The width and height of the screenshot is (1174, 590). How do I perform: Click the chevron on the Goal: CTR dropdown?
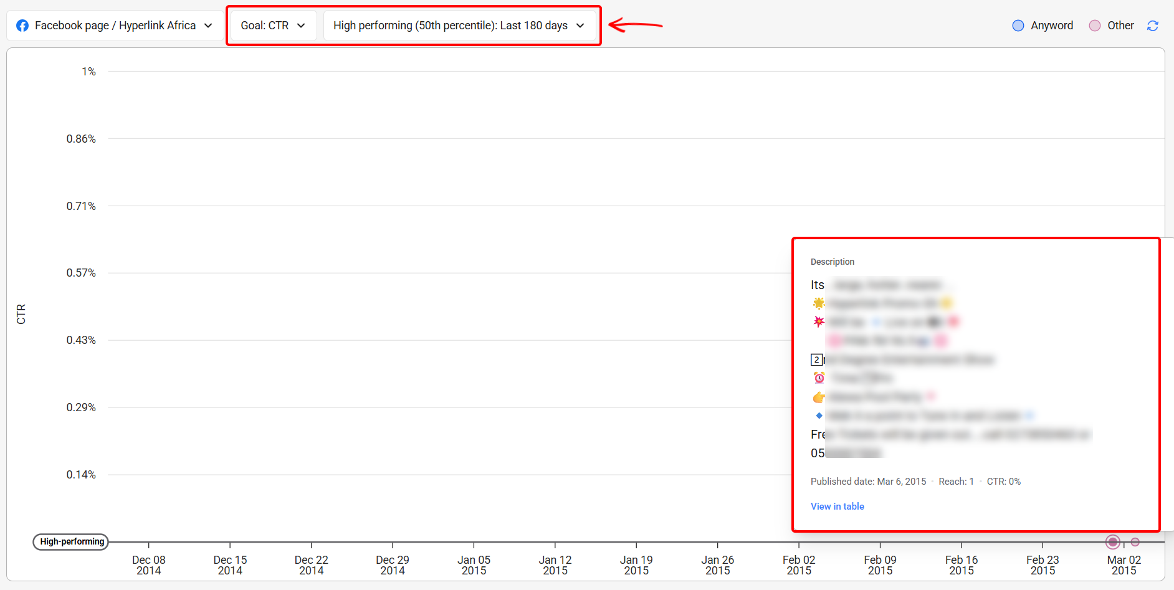pos(301,26)
